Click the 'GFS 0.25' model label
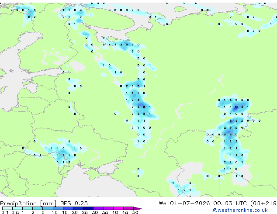277x214 pixels. click(74, 204)
